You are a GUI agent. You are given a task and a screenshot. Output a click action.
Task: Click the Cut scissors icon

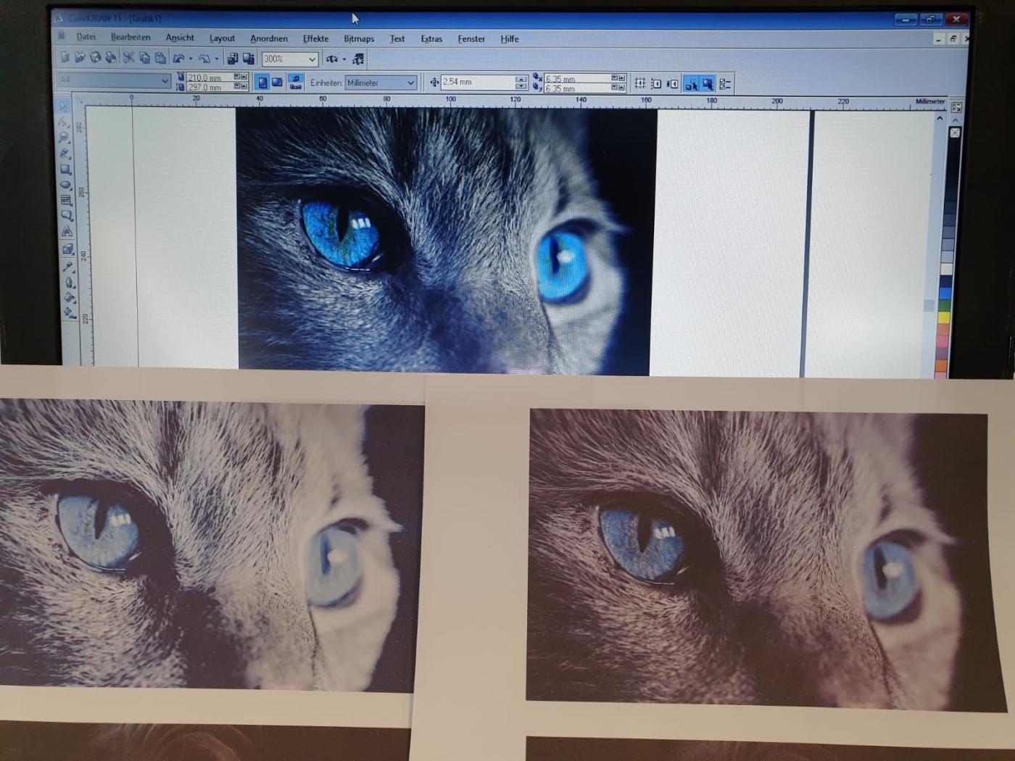click(128, 58)
